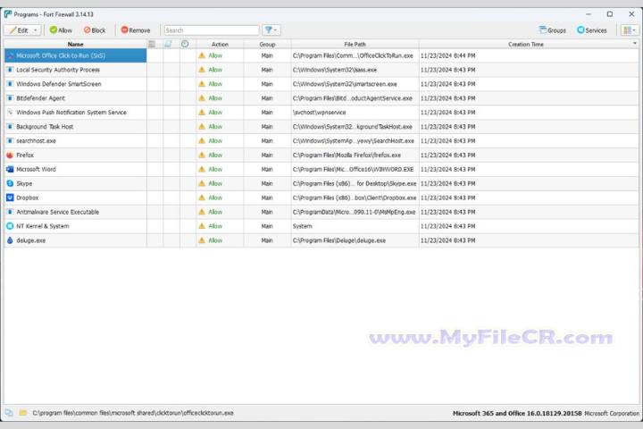The height and width of the screenshot is (429, 643).
Task: Click the officeclicktorun.exe path in status bar
Action: (133, 413)
